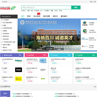97x97 pixels.
Task: Click the 制药/医疗 category icon
Action: pos(2,39)
